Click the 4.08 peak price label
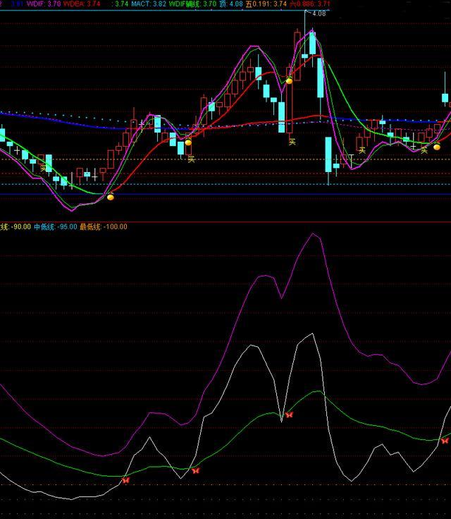 [x=319, y=13]
